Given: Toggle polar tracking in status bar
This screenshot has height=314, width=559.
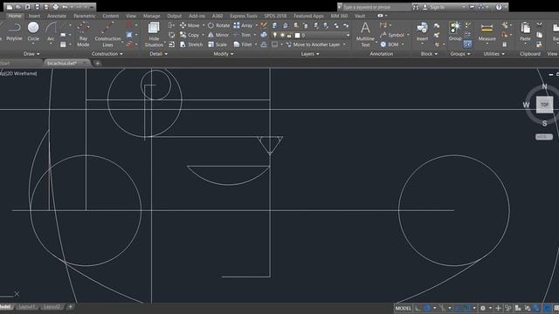Looking at the screenshot, I should coord(427,308).
